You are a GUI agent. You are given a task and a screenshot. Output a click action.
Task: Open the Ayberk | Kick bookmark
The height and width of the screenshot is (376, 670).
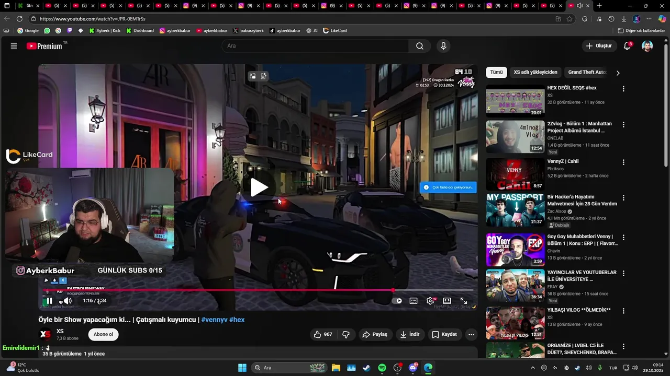coord(105,31)
